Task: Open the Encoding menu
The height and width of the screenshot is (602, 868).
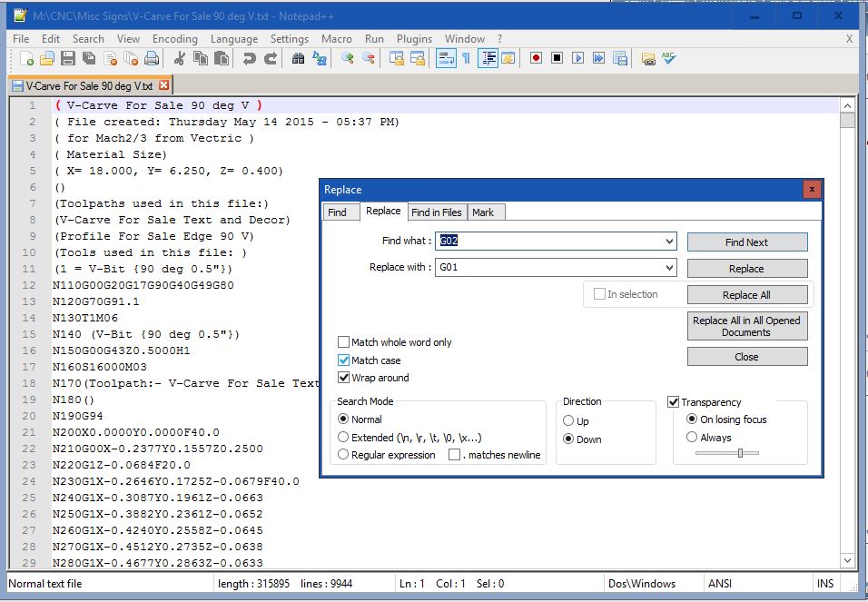Action: 174,39
